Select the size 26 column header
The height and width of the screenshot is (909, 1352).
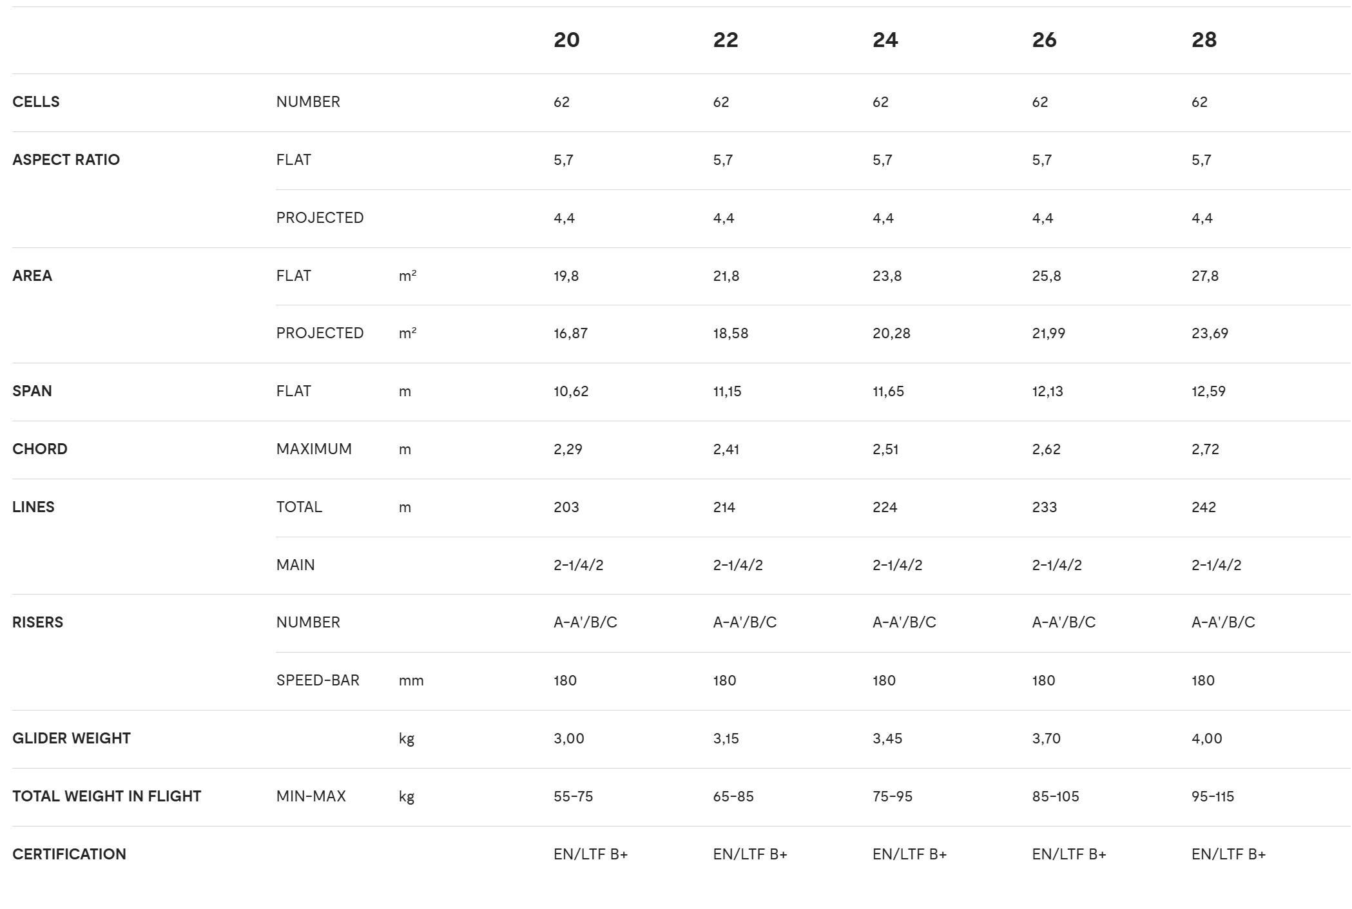(x=1045, y=40)
